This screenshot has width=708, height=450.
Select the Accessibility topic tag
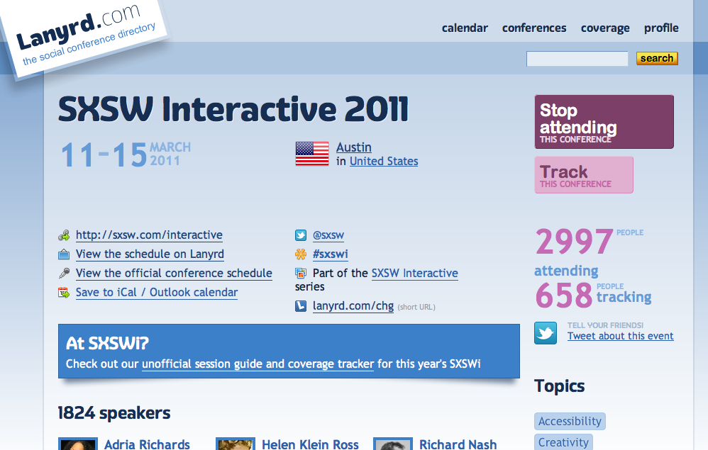tap(570, 421)
